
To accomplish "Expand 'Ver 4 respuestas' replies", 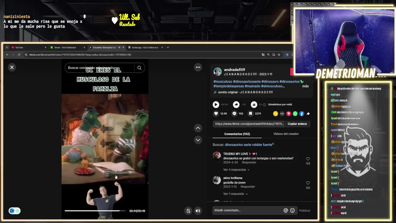I will coord(236,170).
